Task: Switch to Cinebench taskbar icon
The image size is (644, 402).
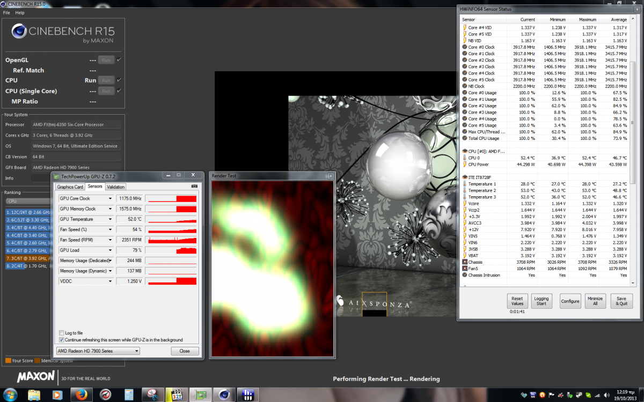Action: click(224, 394)
